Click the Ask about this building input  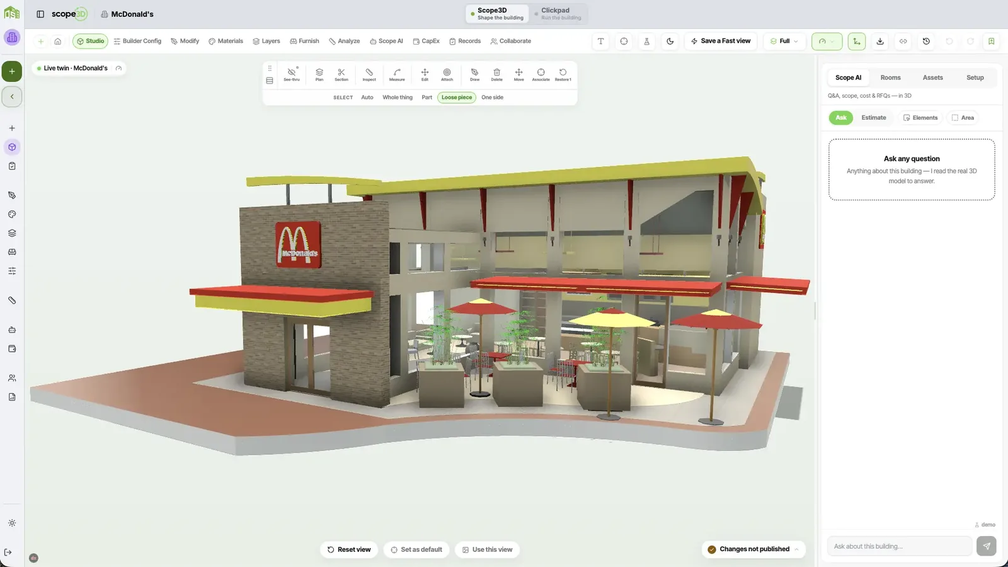[x=900, y=546]
